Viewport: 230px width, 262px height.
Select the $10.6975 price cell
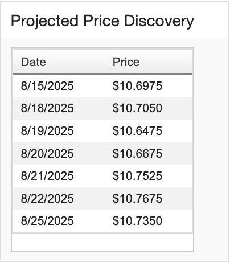pos(137,85)
